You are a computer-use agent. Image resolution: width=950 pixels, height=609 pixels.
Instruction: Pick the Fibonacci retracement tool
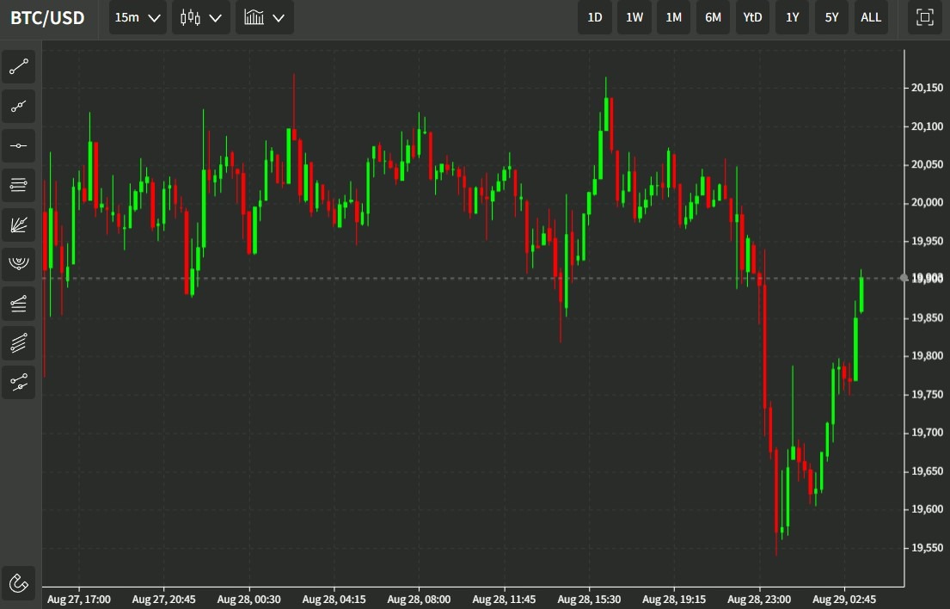[19, 185]
